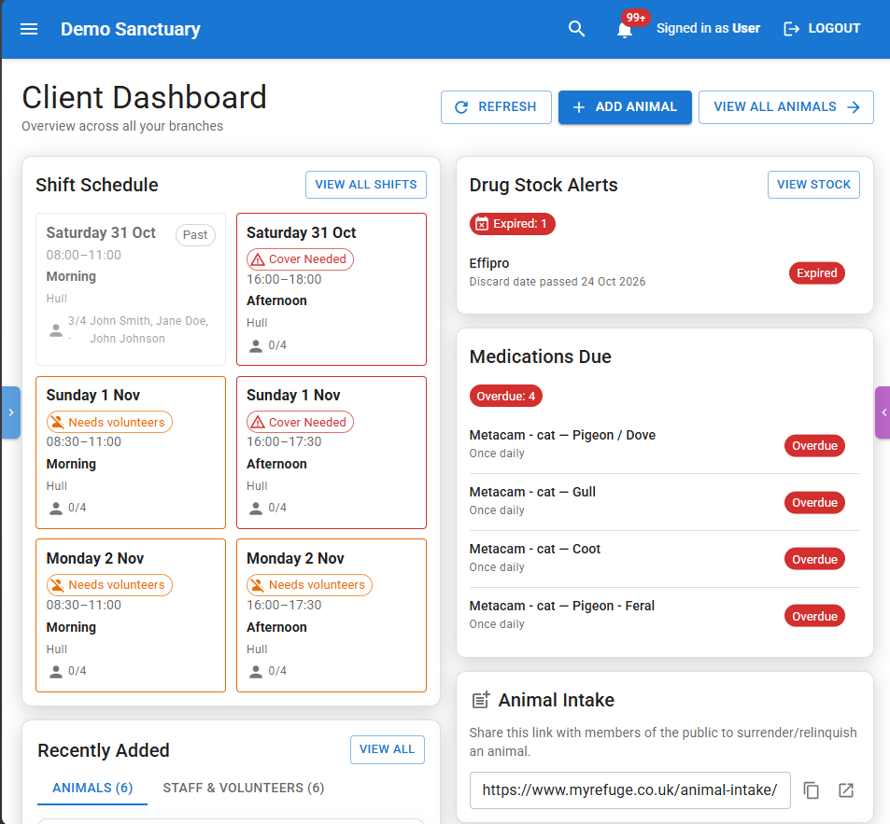
Task: Copy the animal intake link
Action: 812,790
